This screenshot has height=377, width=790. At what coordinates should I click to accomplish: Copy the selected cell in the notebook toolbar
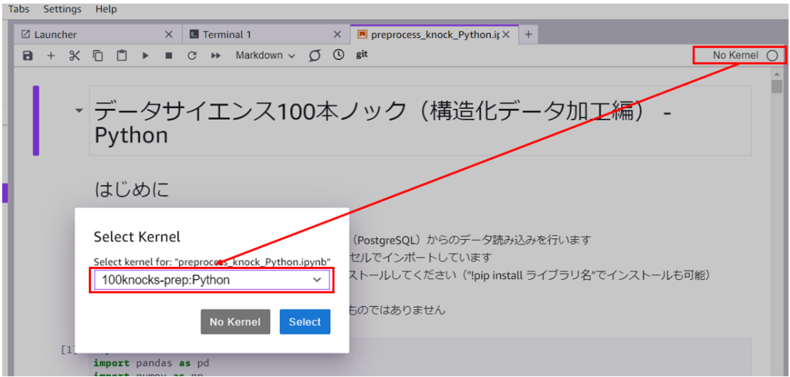pyautogui.click(x=98, y=56)
